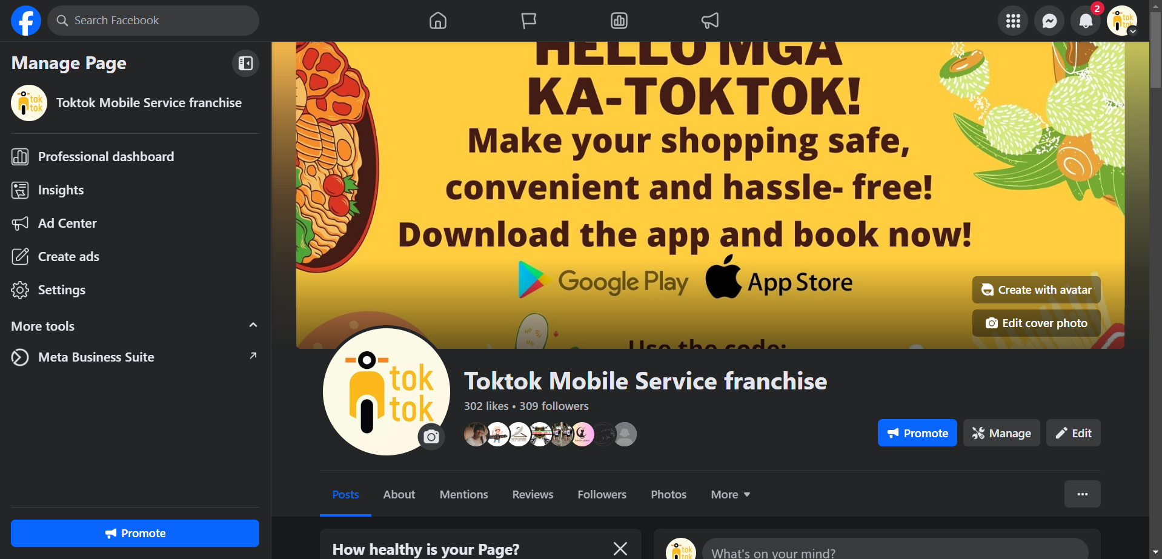Switch to the About tab

399,495
